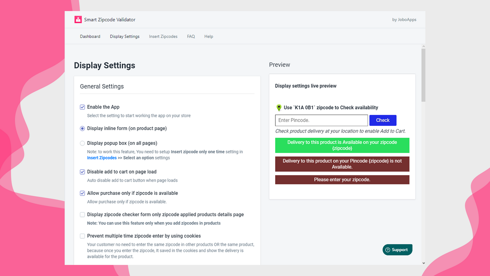The height and width of the screenshot is (276, 490).
Task: Click the Support help icon button
Action: [x=397, y=250]
